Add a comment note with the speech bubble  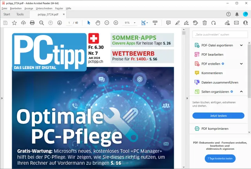168,23
